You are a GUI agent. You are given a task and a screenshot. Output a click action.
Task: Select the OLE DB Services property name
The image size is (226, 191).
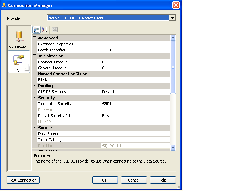tap(69, 92)
